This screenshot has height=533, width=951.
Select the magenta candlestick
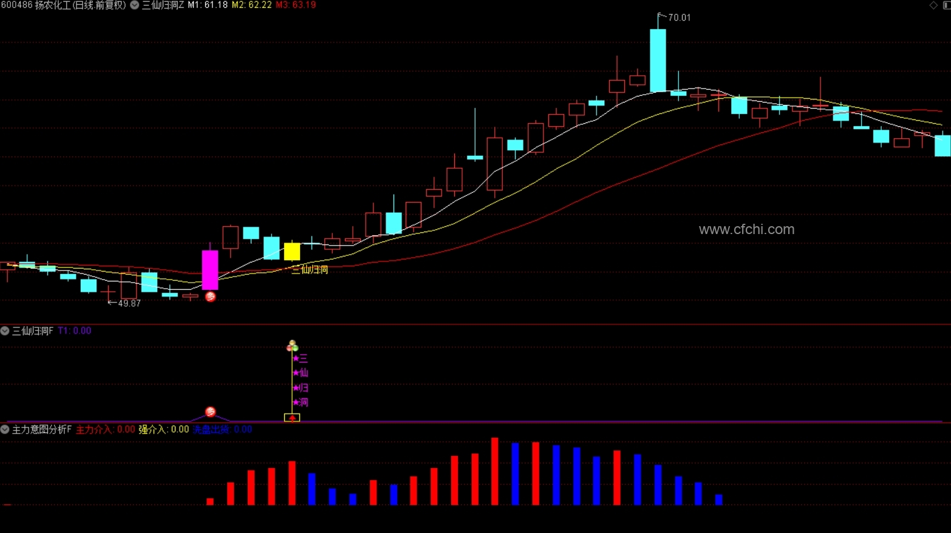210,270
